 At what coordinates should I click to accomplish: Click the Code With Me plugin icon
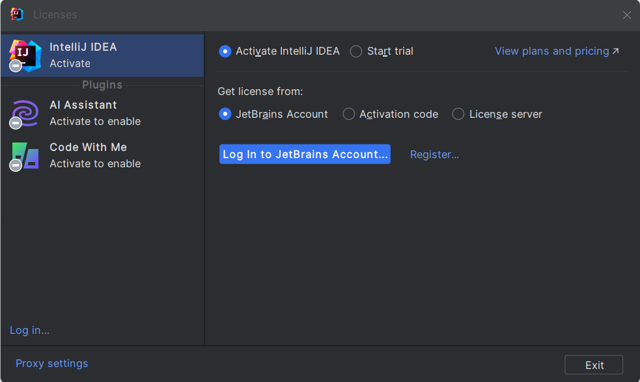[25, 156]
